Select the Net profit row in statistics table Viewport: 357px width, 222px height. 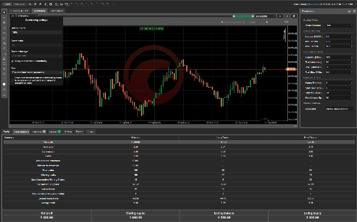(179, 142)
